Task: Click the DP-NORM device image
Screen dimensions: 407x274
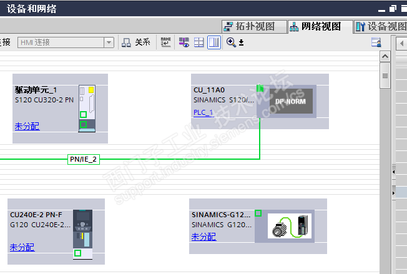Action: pyautogui.click(x=291, y=101)
